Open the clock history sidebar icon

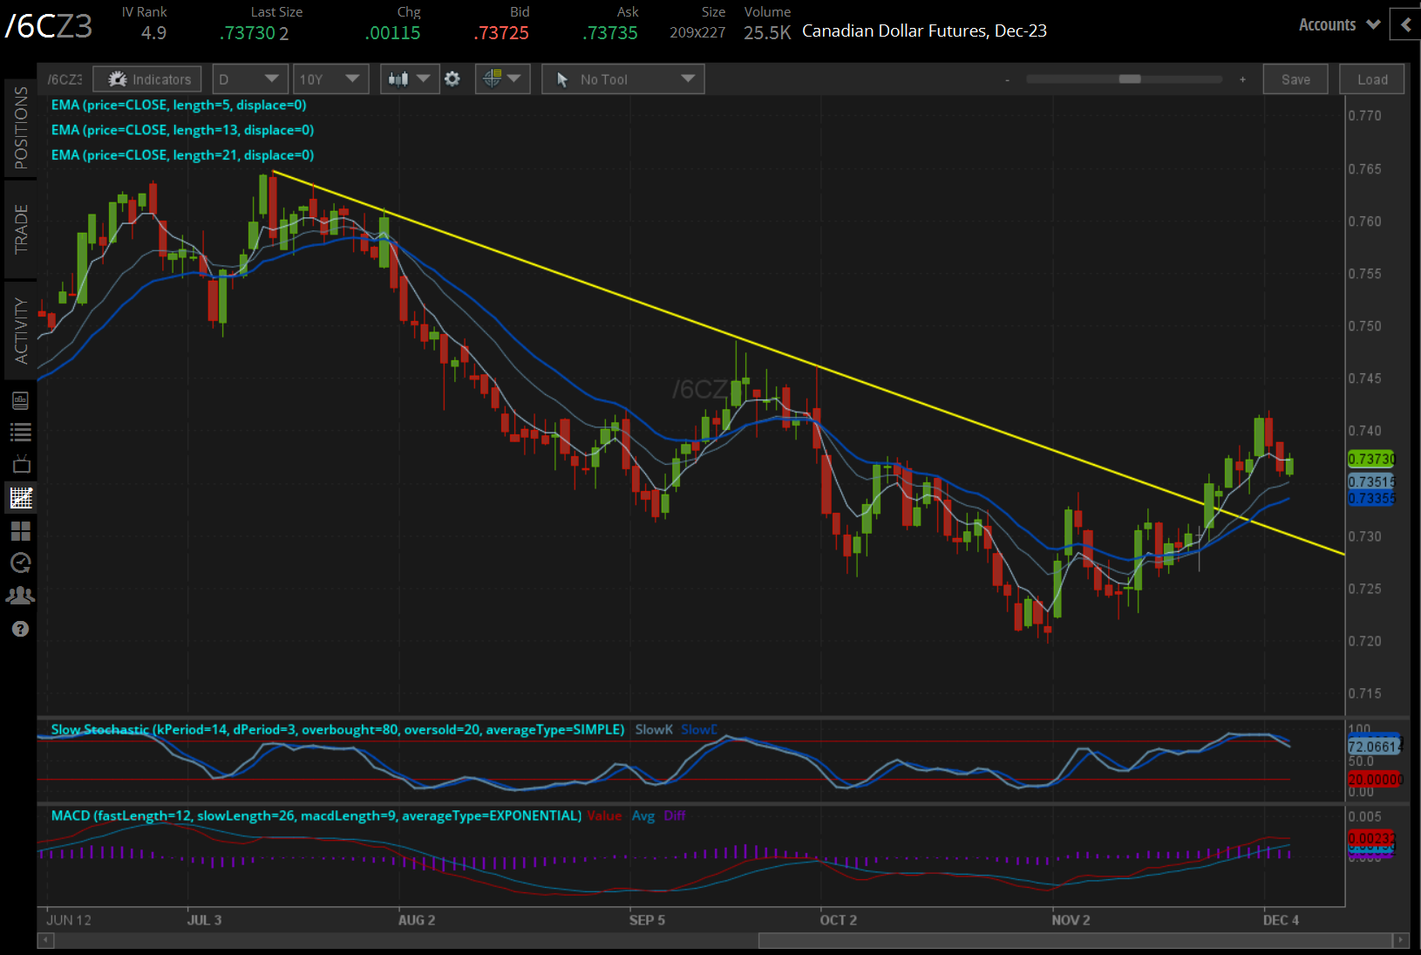point(21,563)
